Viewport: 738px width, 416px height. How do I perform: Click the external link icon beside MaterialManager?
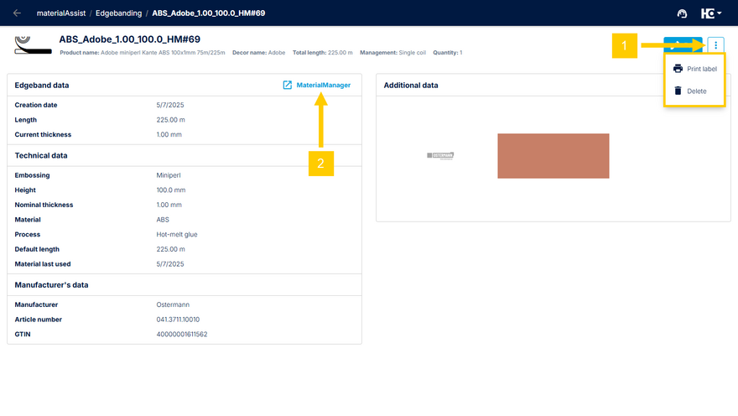click(x=287, y=86)
